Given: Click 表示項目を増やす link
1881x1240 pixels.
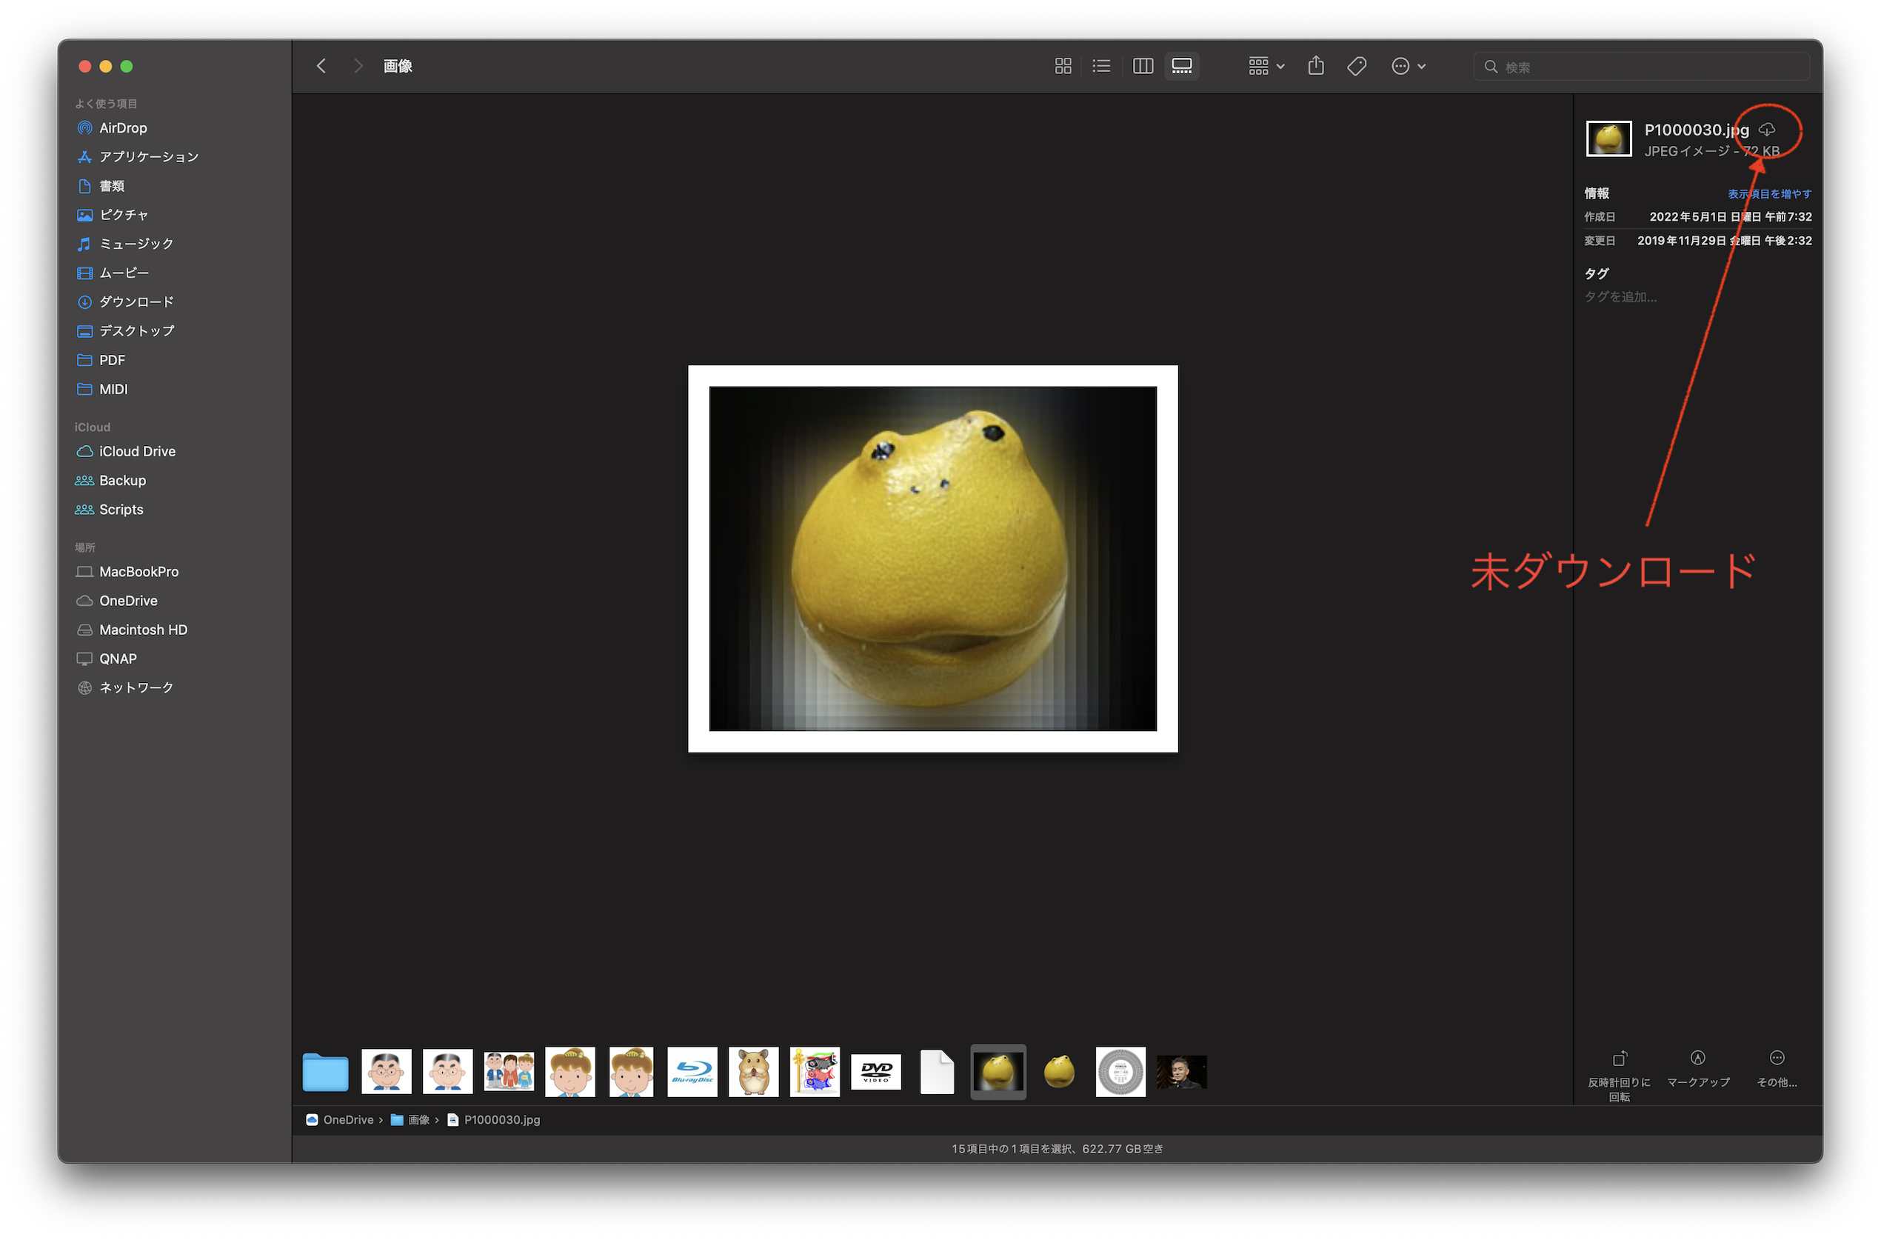Looking at the screenshot, I should (1768, 194).
